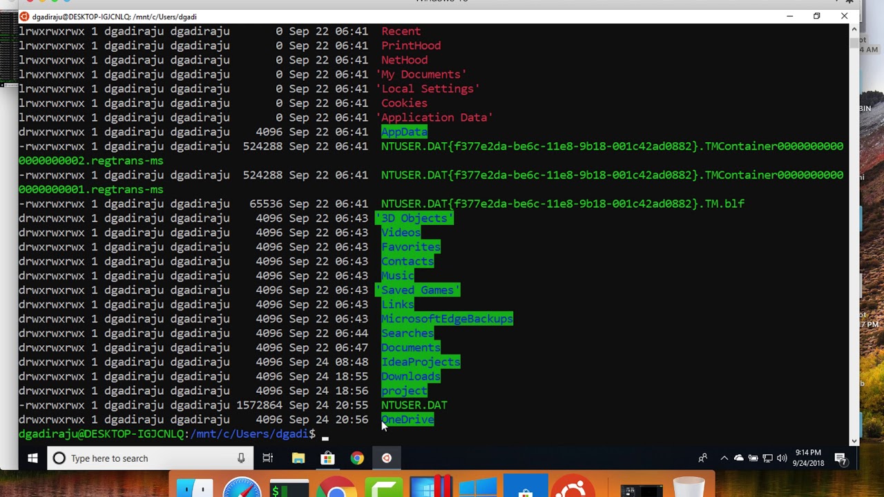The image size is (884, 497).
Task: Open Finder in the macOS dock
Action: tap(195, 487)
